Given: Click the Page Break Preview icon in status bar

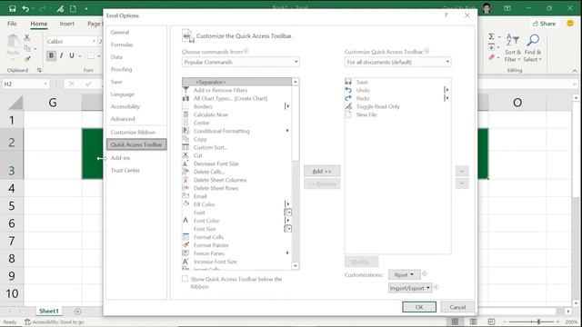Looking at the screenshot, I should 491,322.
